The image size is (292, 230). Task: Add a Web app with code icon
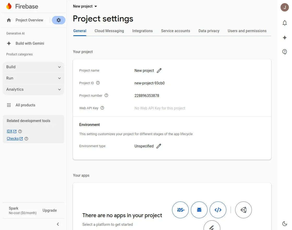click(x=218, y=210)
